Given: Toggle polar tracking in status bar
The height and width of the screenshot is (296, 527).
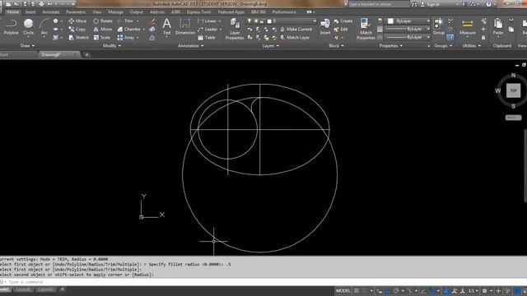Looking at the screenshot, I should 396,290.
